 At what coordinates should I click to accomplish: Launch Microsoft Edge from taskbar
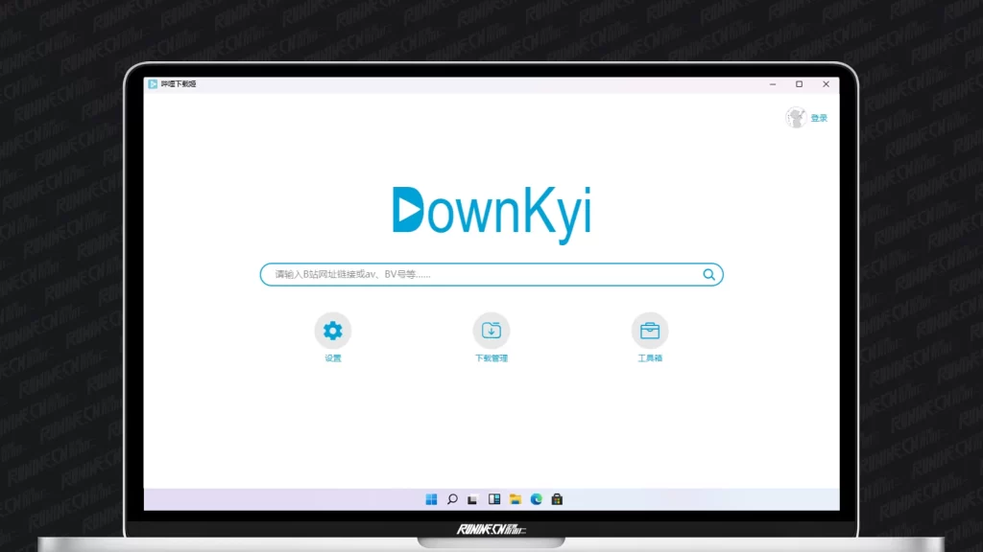pos(537,499)
